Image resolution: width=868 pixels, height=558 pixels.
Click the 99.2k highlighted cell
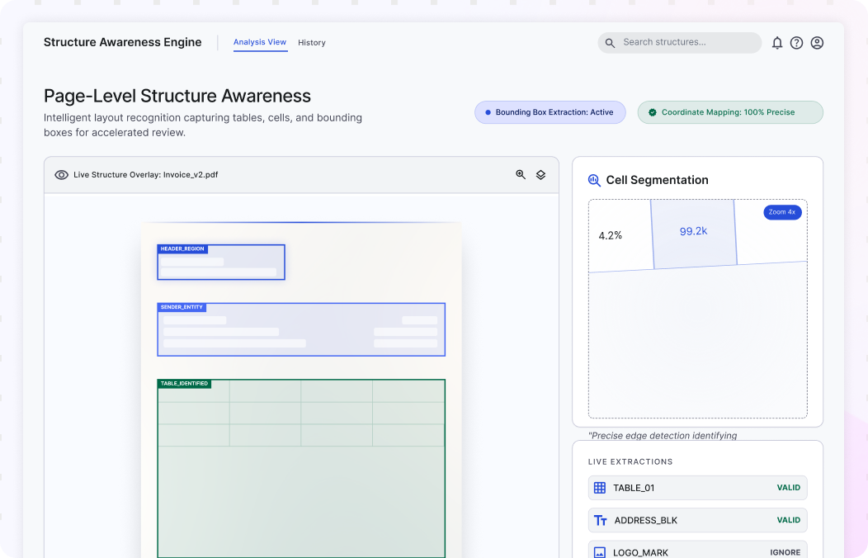coord(694,234)
